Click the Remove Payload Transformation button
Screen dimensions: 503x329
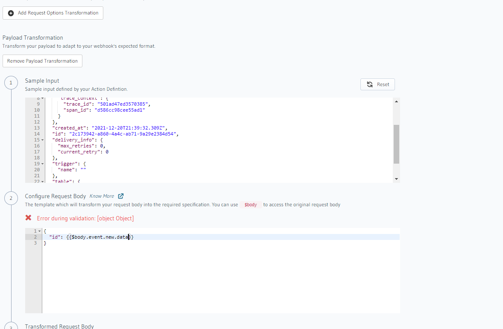point(42,61)
